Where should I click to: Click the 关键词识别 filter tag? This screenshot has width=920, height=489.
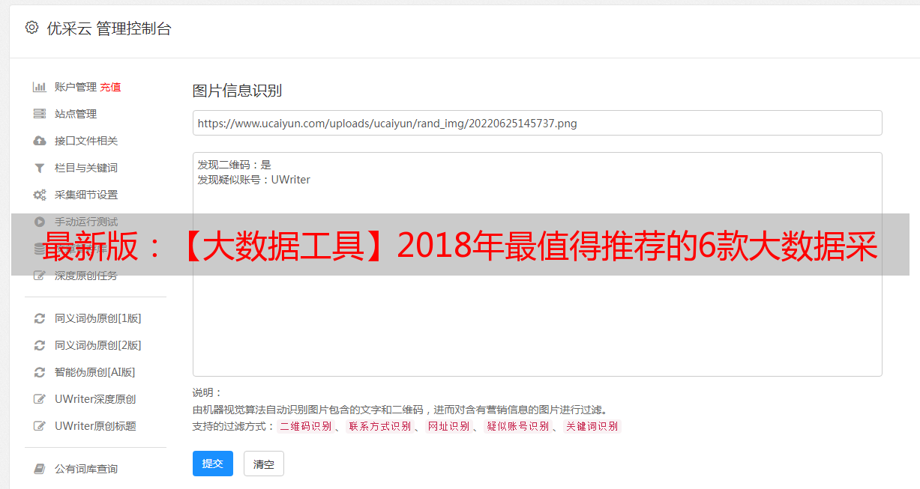592,426
